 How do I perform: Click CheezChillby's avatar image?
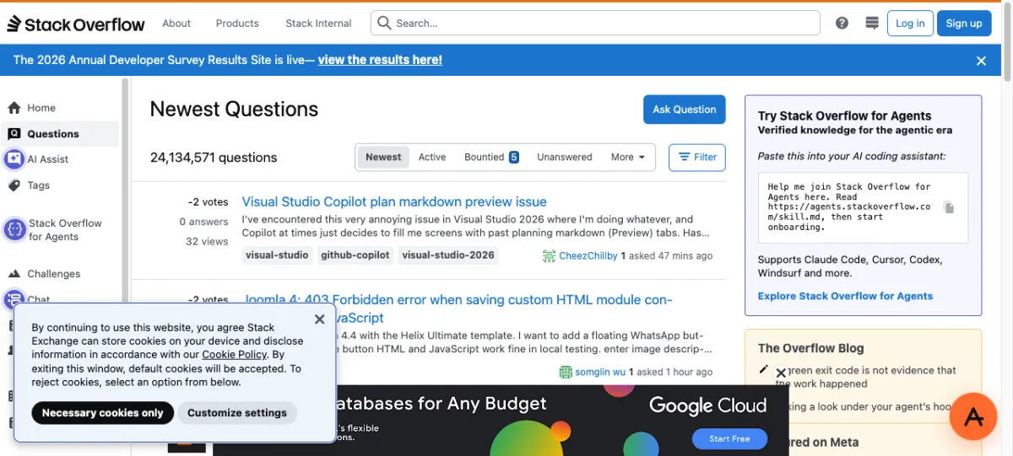click(550, 255)
